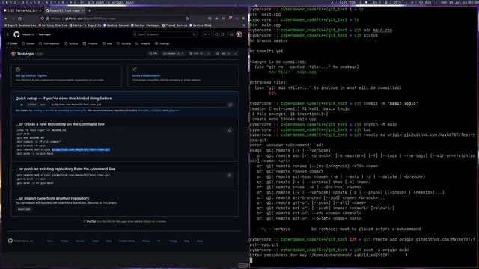Click Set up GitHub Copilot link

[x=31, y=75]
